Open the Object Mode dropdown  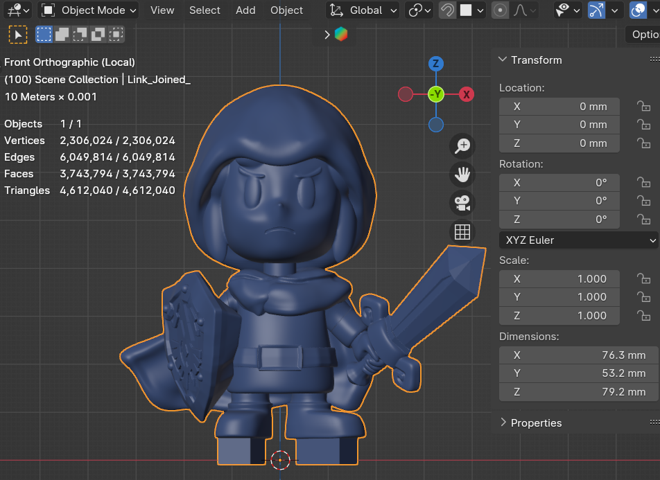[x=89, y=10]
